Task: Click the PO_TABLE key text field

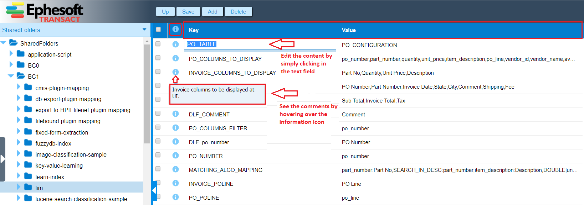Action: pyautogui.click(x=260, y=44)
